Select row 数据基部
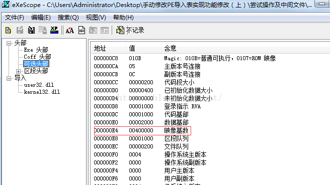The width and height of the screenshot is (330, 185). (210, 122)
